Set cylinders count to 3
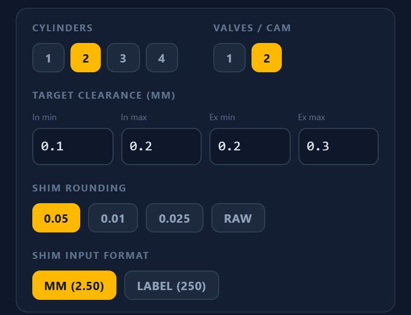The width and height of the screenshot is (411, 315). tap(123, 58)
